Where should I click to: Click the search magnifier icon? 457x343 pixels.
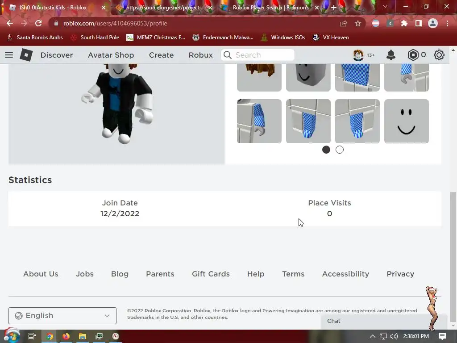[227, 55]
